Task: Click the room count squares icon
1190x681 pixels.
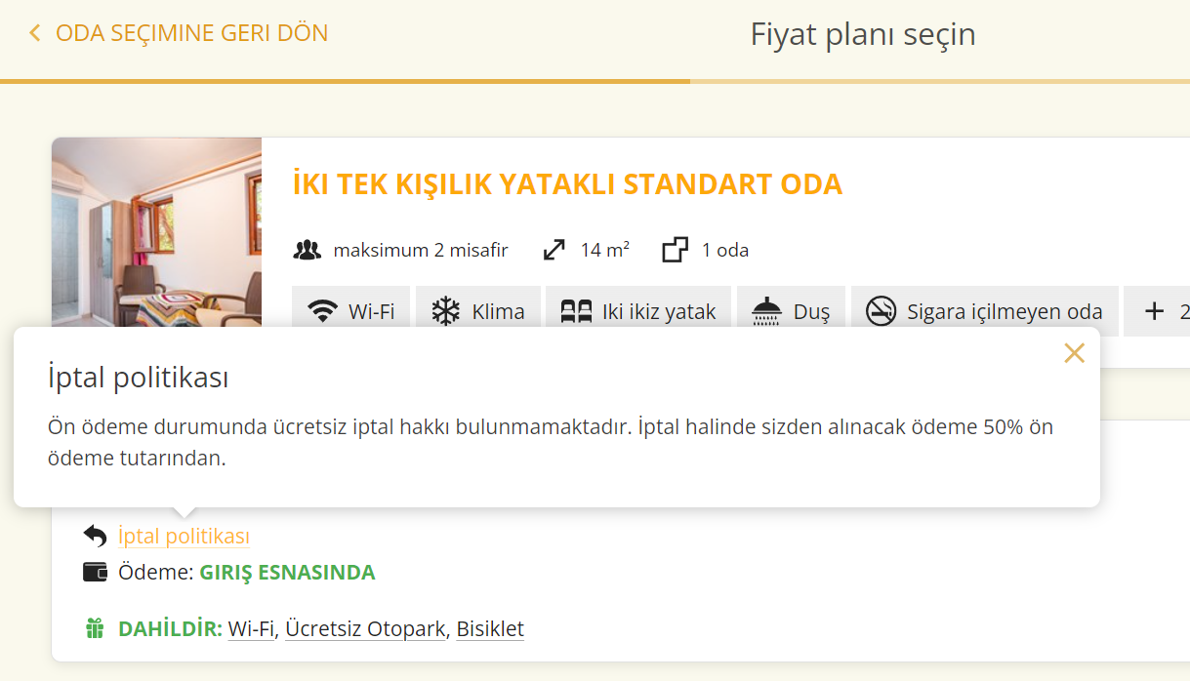Action: pyautogui.click(x=675, y=250)
